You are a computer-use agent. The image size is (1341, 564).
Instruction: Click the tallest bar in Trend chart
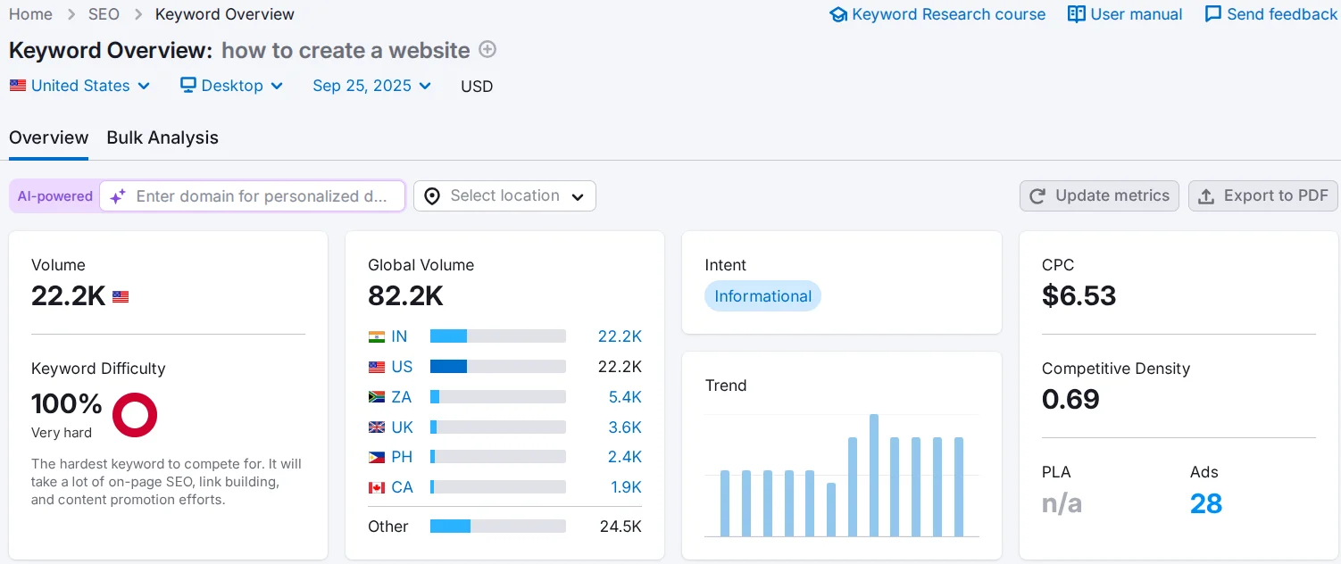874,475
